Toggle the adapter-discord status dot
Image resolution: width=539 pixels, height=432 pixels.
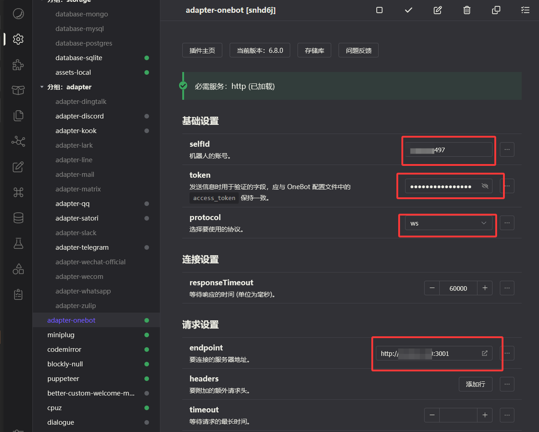(x=147, y=116)
